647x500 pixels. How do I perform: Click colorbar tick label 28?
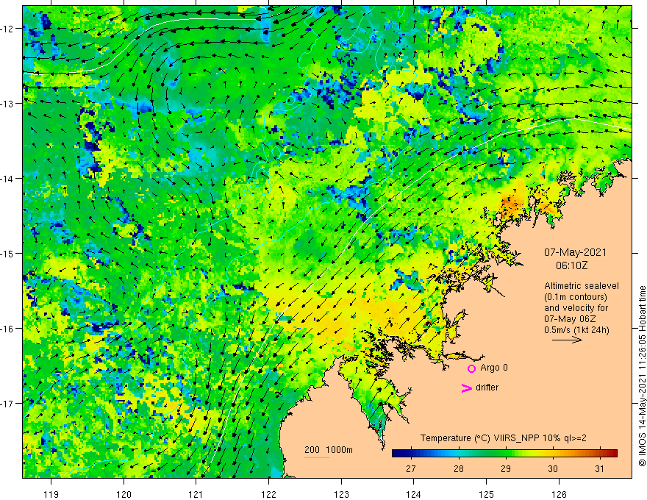459,468
